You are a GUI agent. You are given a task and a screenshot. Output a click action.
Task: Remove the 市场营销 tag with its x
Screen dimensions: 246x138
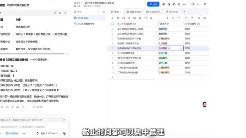coord(169,48)
